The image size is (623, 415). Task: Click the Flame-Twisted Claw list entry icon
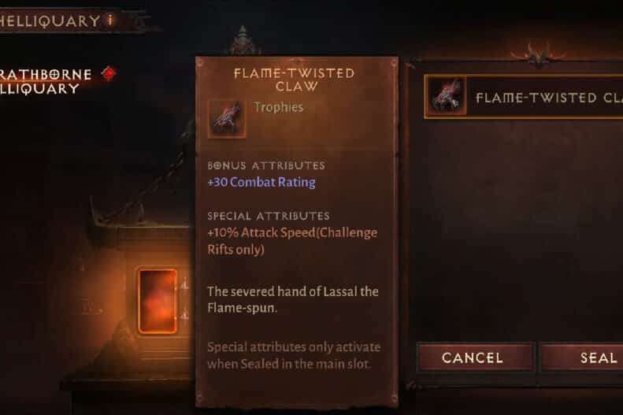click(x=446, y=97)
